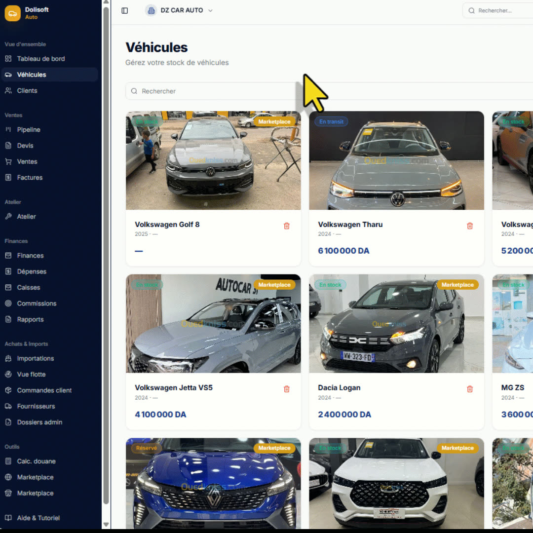Open the Volkswagen Golf 8 photo
This screenshot has width=533, height=533.
pyautogui.click(x=213, y=160)
